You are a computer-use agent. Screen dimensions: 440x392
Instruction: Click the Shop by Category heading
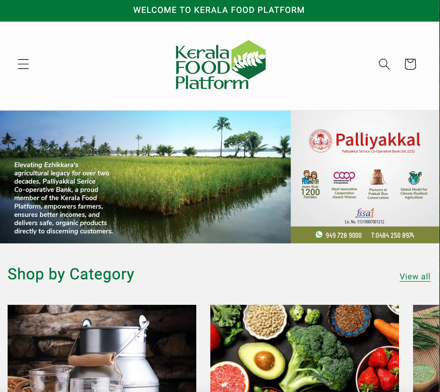coord(71,274)
